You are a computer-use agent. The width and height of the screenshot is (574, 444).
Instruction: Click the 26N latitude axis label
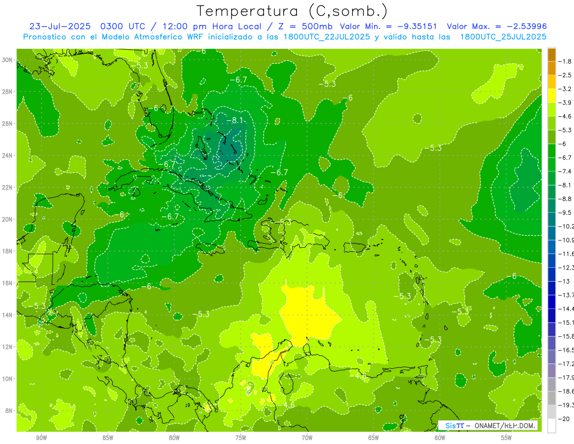(x=8, y=123)
